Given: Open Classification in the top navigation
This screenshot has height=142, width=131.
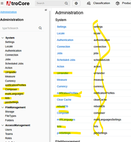Looking at the screenshot, I should 102,3.
